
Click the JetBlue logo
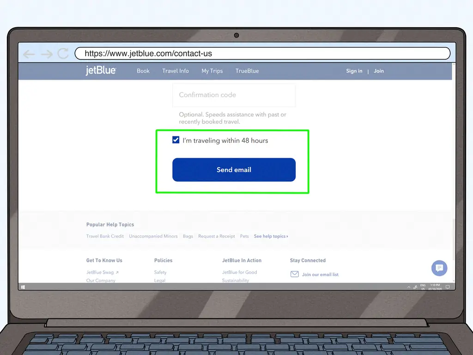point(101,71)
